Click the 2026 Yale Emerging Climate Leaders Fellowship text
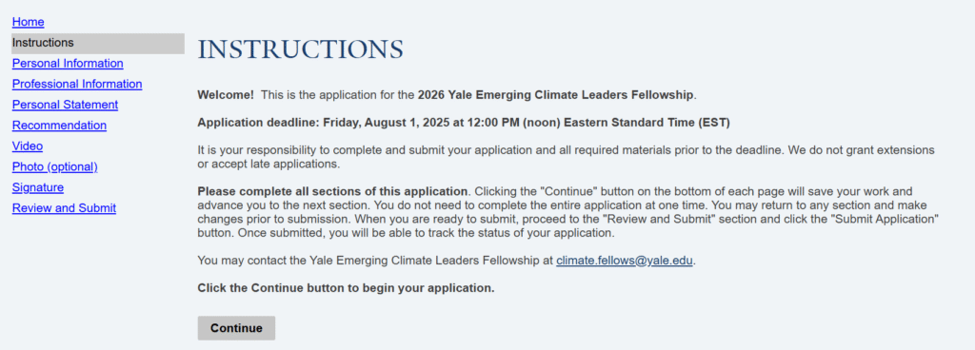975x350 pixels. coord(555,95)
